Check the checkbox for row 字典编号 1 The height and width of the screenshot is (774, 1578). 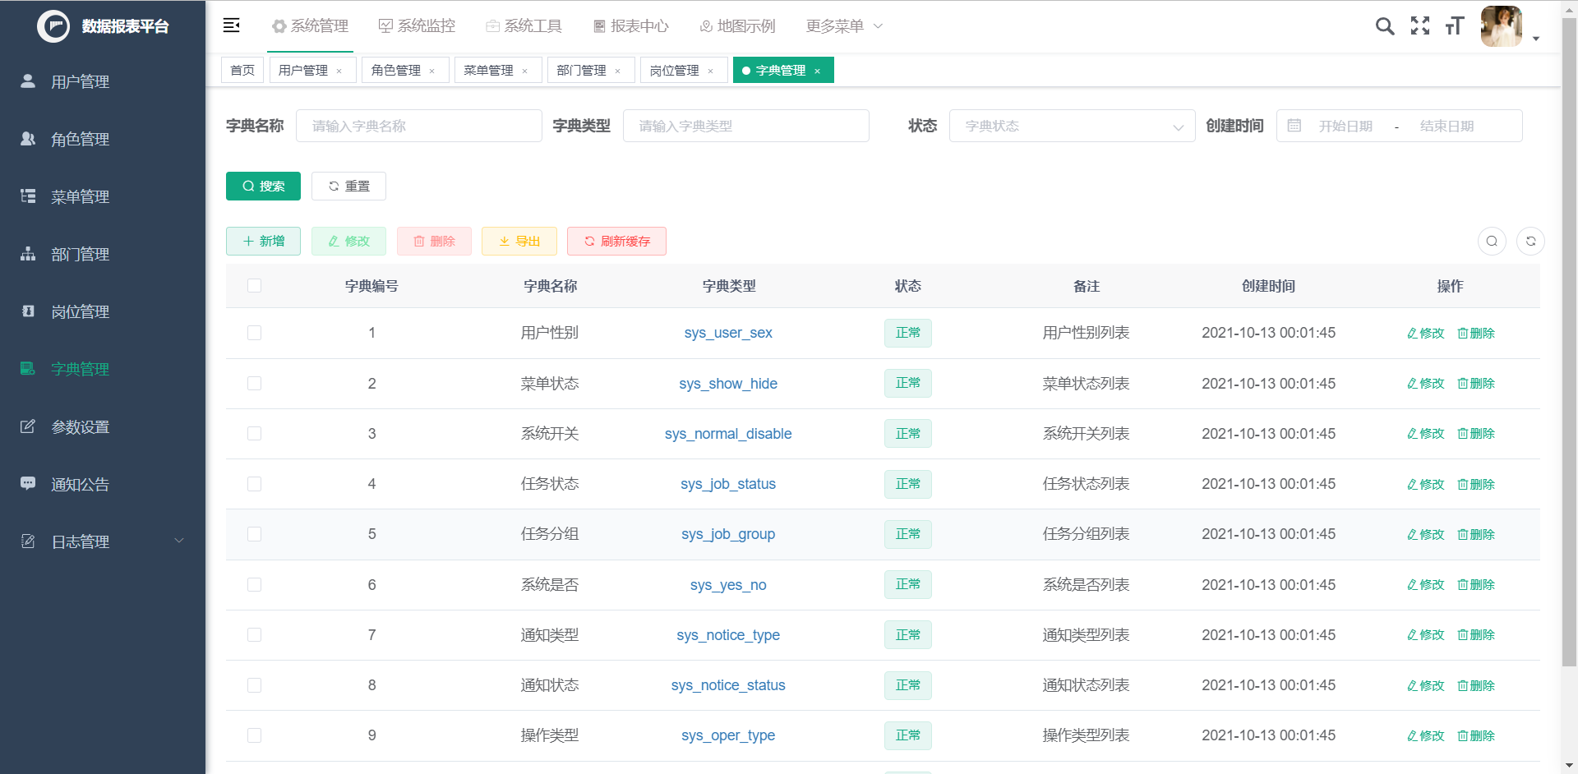255,333
